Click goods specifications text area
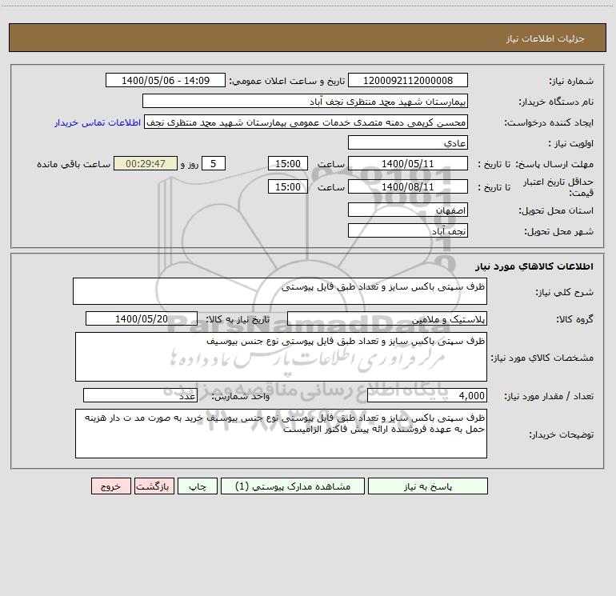 [281, 357]
